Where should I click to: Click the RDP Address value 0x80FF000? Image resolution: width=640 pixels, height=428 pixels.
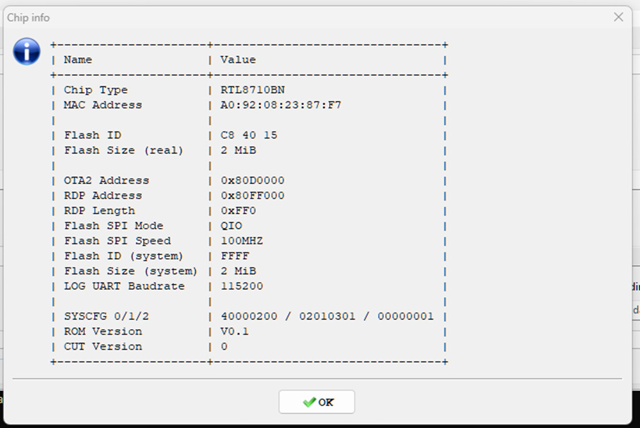pyautogui.click(x=253, y=196)
